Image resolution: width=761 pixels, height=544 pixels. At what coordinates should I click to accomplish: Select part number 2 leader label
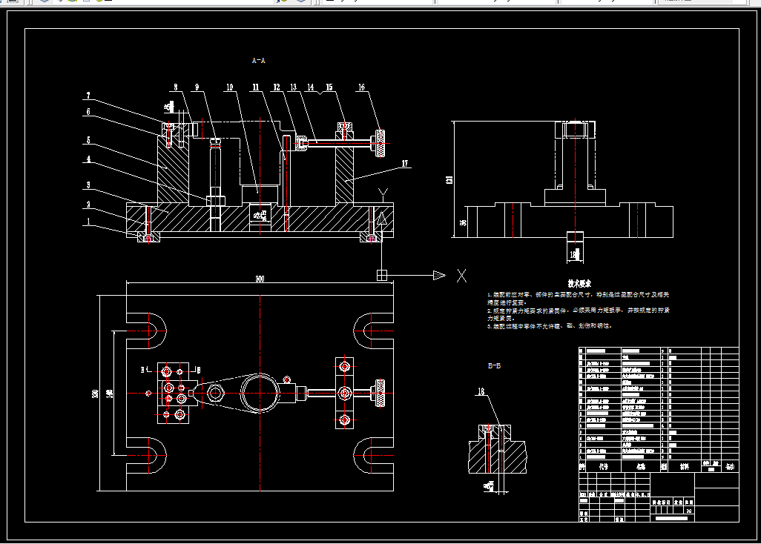pos(88,205)
